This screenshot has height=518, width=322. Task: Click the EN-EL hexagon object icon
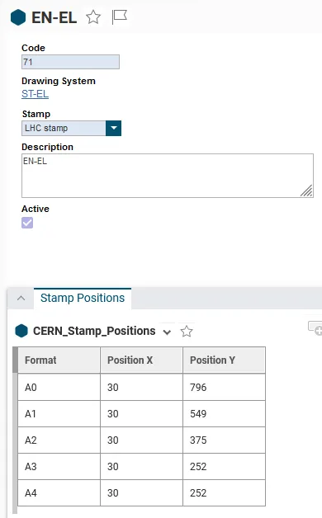click(x=18, y=17)
